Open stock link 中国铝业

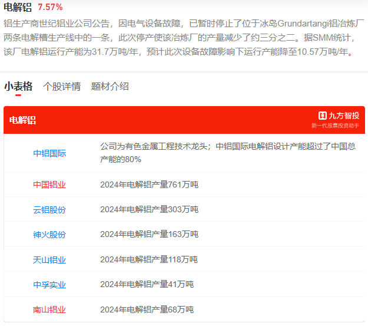point(49,185)
